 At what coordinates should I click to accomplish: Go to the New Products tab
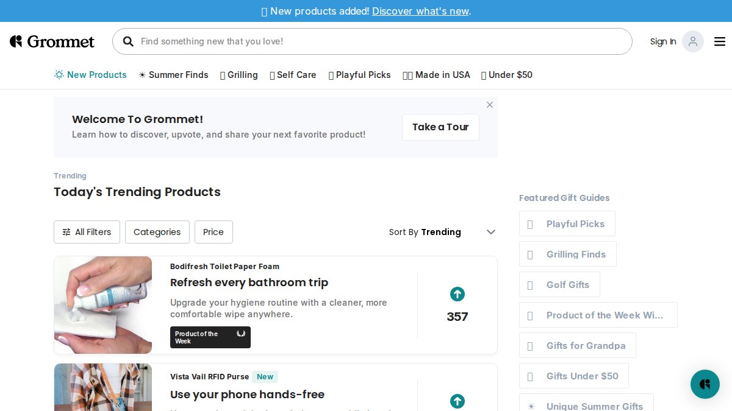tap(91, 75)
